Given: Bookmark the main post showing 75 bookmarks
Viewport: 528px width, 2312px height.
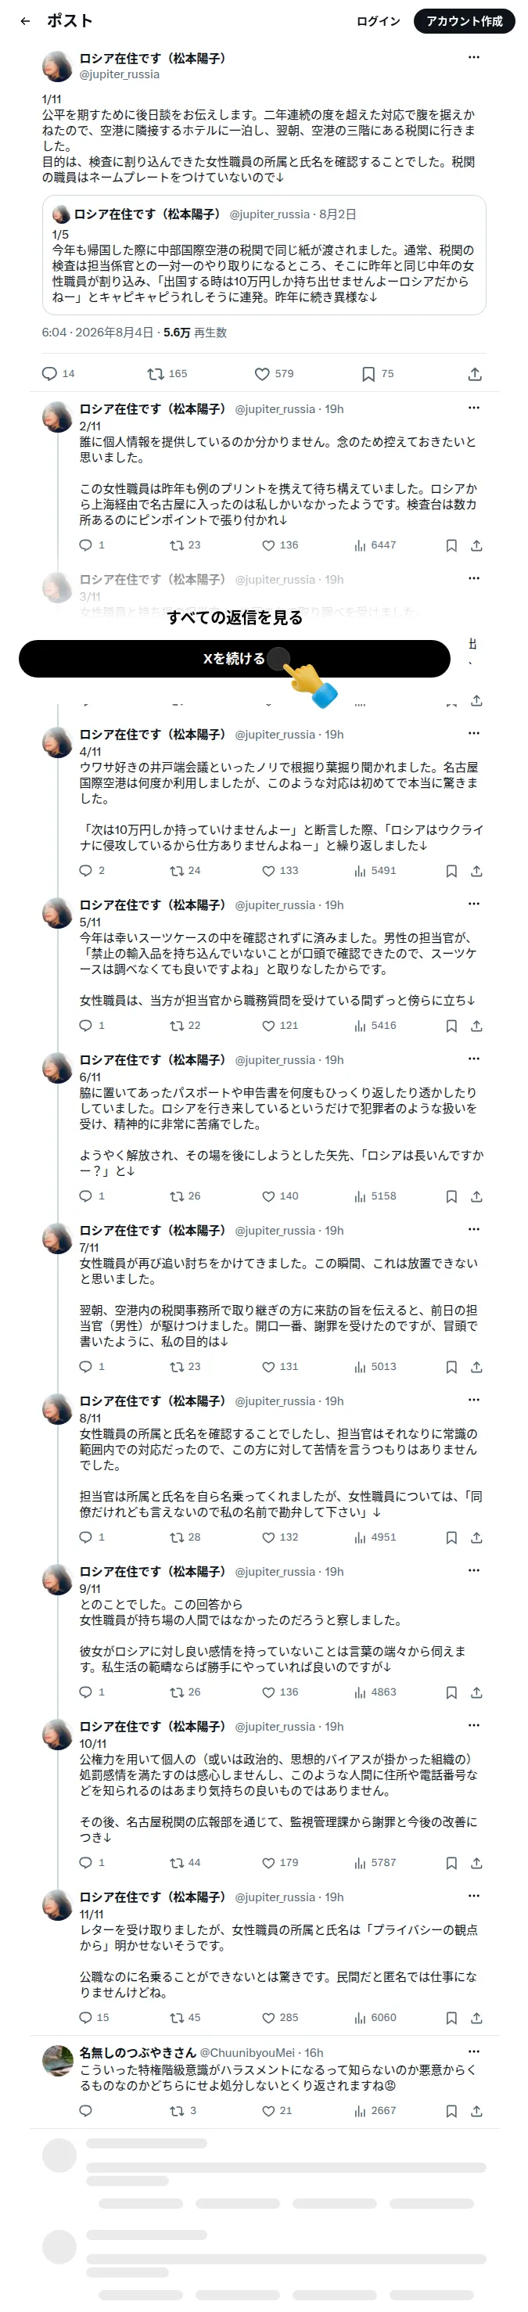Looking at the screenshot, I should [x=377, y=373].
